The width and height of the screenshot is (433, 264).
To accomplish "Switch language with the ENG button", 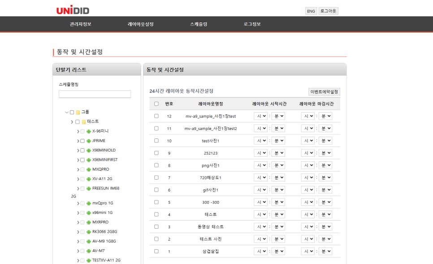I will pos(311,11).
